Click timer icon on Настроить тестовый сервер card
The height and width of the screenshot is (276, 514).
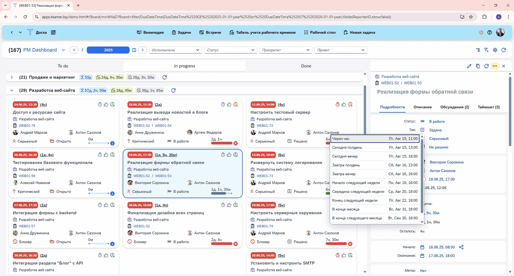(x=338, y=105)
